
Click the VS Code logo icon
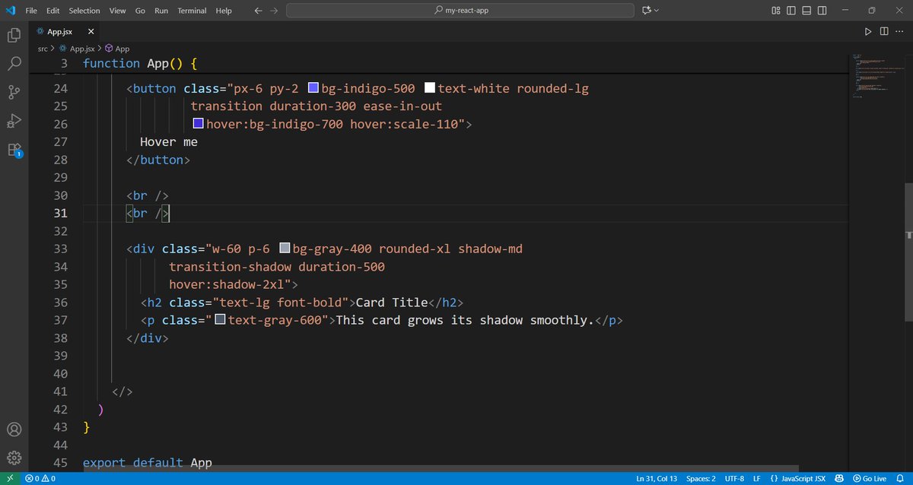(10, 11)
